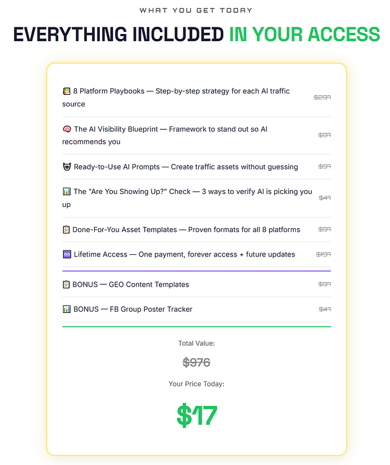Click the "Your Price Today:" label

click(196, 384)
